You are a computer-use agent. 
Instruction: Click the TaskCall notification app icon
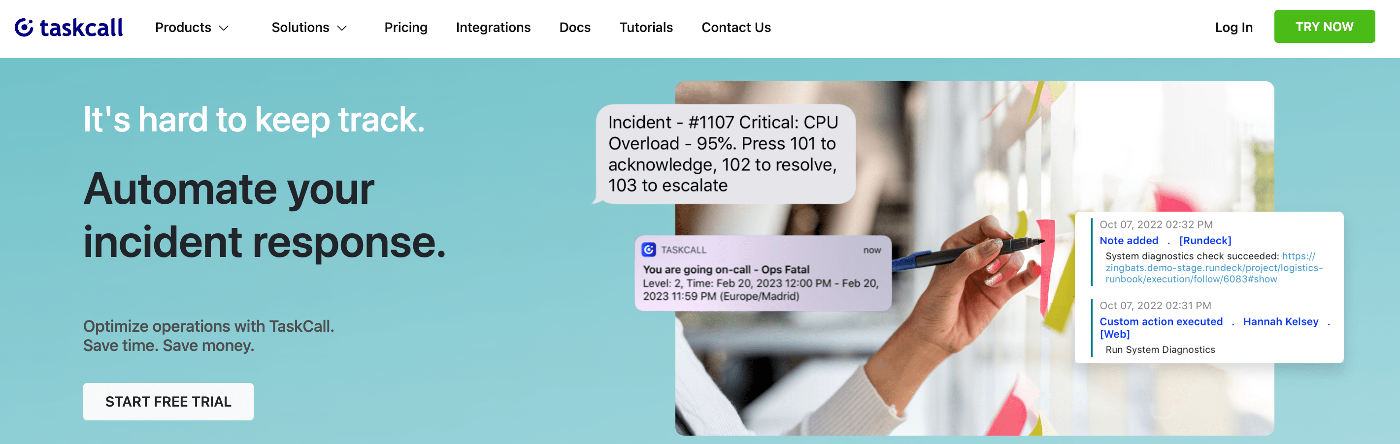coord(648,250)
